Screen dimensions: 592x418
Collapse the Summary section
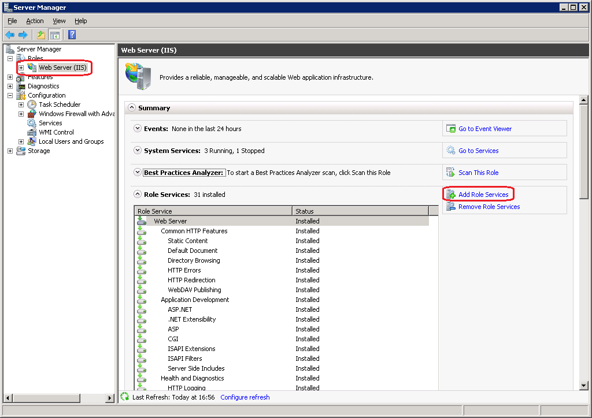132,107
